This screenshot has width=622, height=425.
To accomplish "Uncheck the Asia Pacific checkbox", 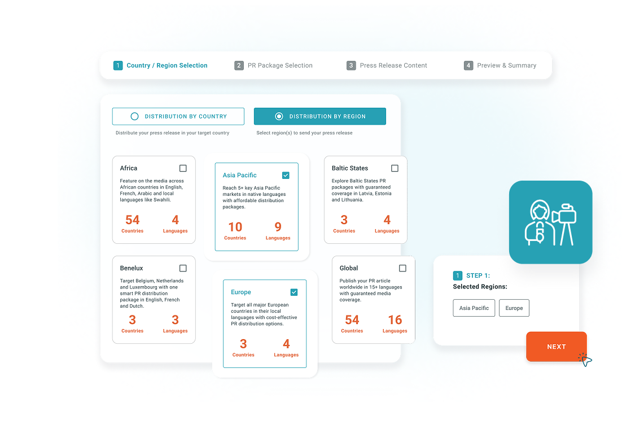I will (x=286, y=176).
